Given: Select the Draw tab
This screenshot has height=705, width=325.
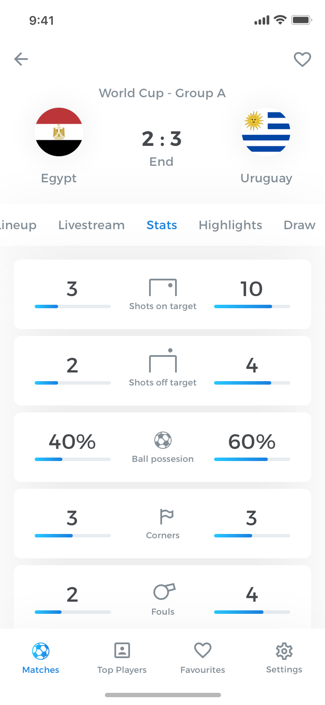Looking at the screenshot, I should tap(299, 225).
